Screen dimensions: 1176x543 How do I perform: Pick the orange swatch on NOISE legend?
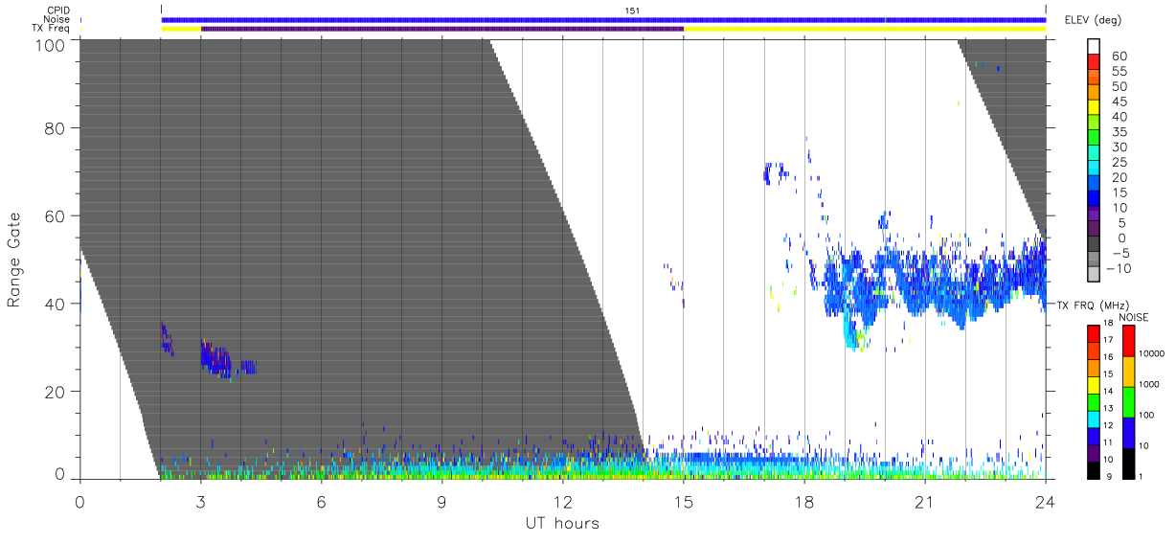click(1128, 370)
